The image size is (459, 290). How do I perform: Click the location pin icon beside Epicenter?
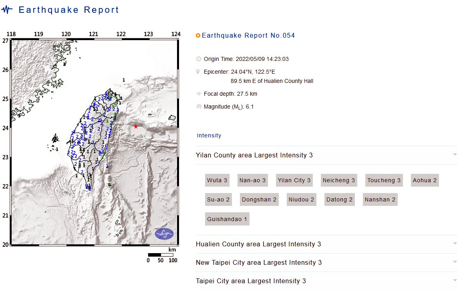point(198,72)
